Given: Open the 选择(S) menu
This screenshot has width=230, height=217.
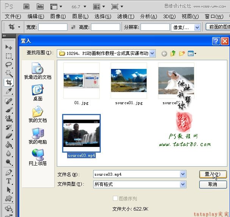Looking at the screenshot, I should click(103, 16).
